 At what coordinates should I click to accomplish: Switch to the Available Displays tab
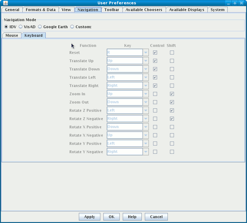[186, 10]
